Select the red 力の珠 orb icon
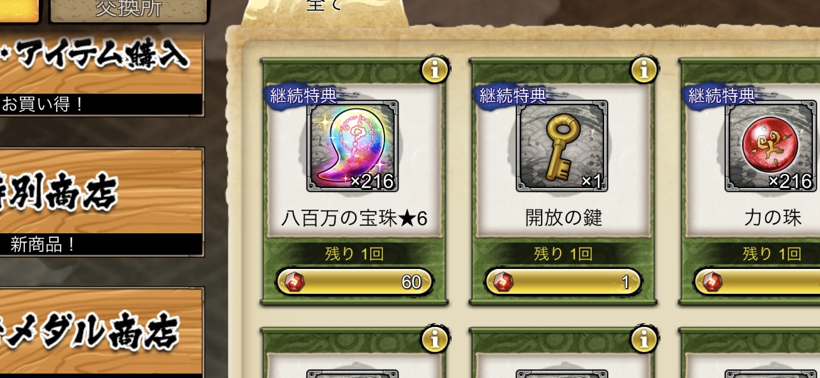The image size is (820, 378). coord(770,146)
